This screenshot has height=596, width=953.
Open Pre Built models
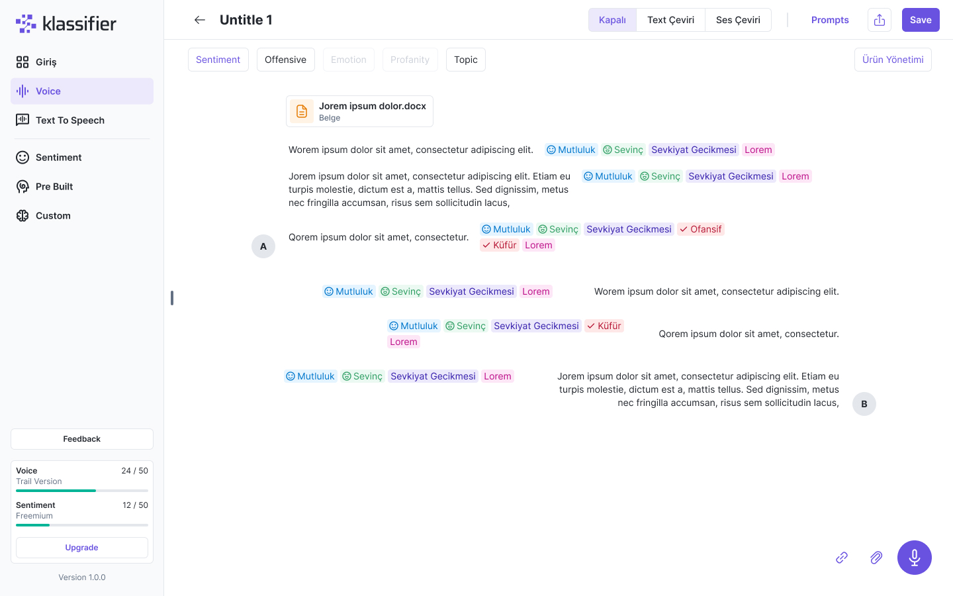click(x=82, y=187)
